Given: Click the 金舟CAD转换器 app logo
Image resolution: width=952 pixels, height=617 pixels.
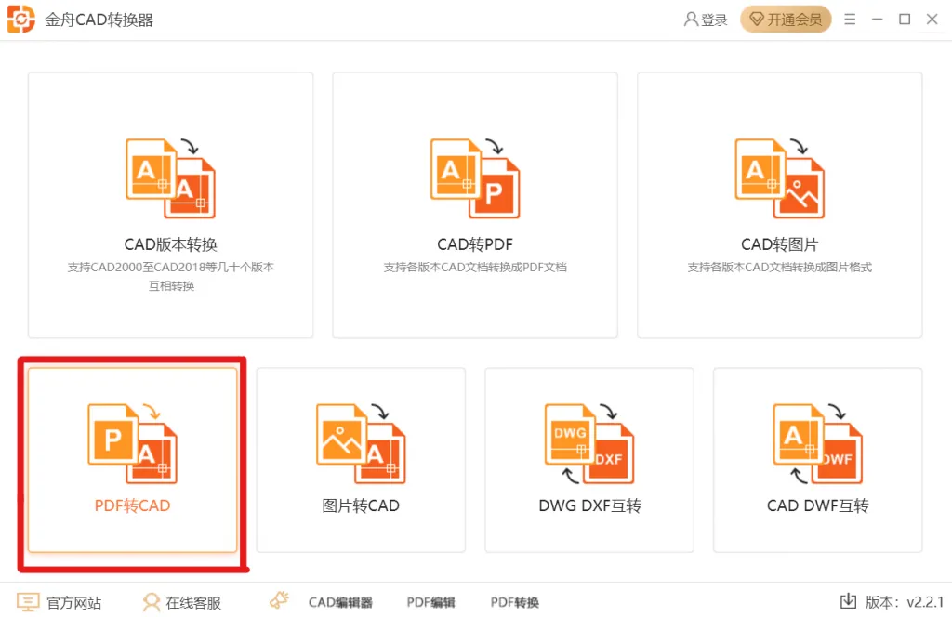Looking at the screenshot, I should 20,20.
